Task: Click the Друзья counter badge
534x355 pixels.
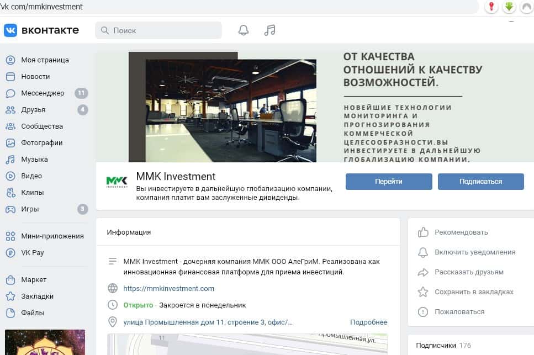Action: (x=82, y=110)
